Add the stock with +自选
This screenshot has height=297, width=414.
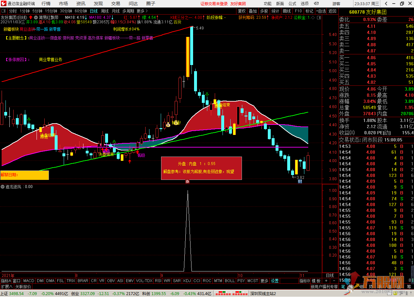[x=321, y=11]
